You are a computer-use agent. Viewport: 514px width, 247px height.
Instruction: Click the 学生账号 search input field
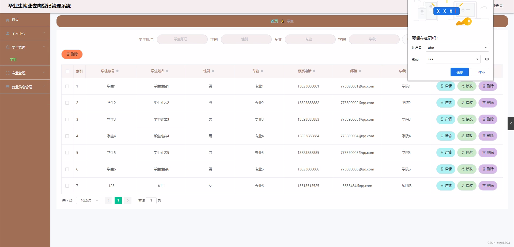point(182,39)
